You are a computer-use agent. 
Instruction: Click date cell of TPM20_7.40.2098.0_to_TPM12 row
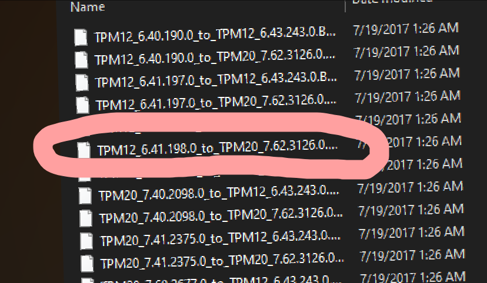coord(411,187)
